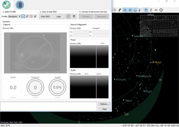Open the Logs button
Image resolution: width=179 pixels, height=127 pixels.
[58, 17]
